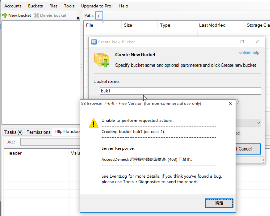The height and width of the screenshot is (216, 270).
Task: Click the AccessDenied server response text
Action: 147,159
